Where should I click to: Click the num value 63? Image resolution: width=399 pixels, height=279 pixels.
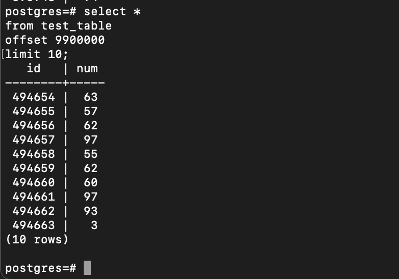(90, 97)
